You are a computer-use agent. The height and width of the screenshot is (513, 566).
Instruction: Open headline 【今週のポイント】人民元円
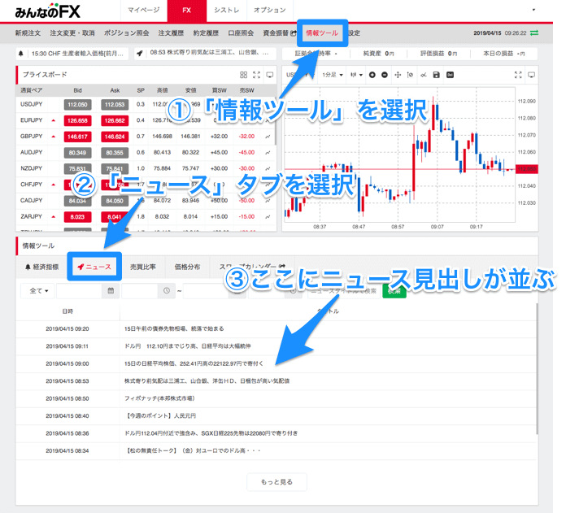(x=160, y=415)
